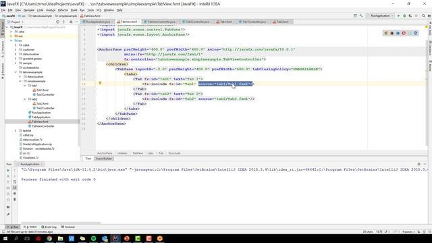Click 'Process finished with exit code 0' console line
432x243 pixels.
[x=59, y=180]
